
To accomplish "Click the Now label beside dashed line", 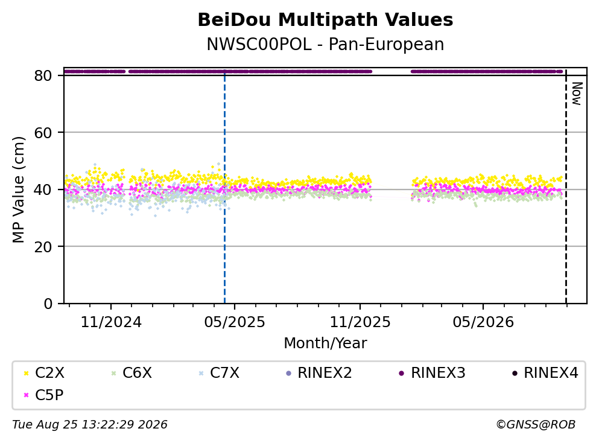I will [577, 94].
